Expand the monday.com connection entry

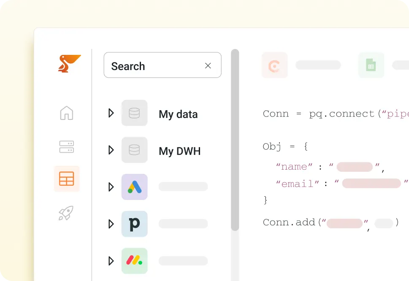click(111, 261)
